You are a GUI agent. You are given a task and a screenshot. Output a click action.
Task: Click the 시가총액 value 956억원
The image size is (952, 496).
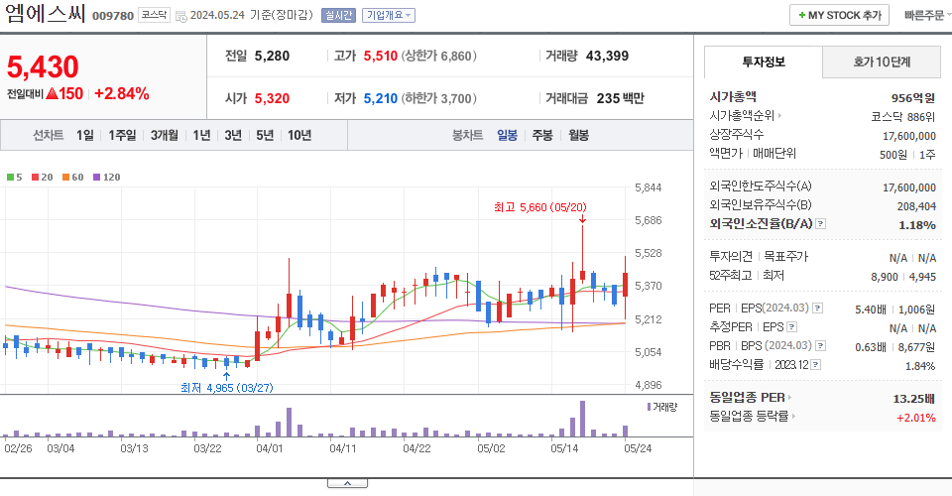click(913, 98)
